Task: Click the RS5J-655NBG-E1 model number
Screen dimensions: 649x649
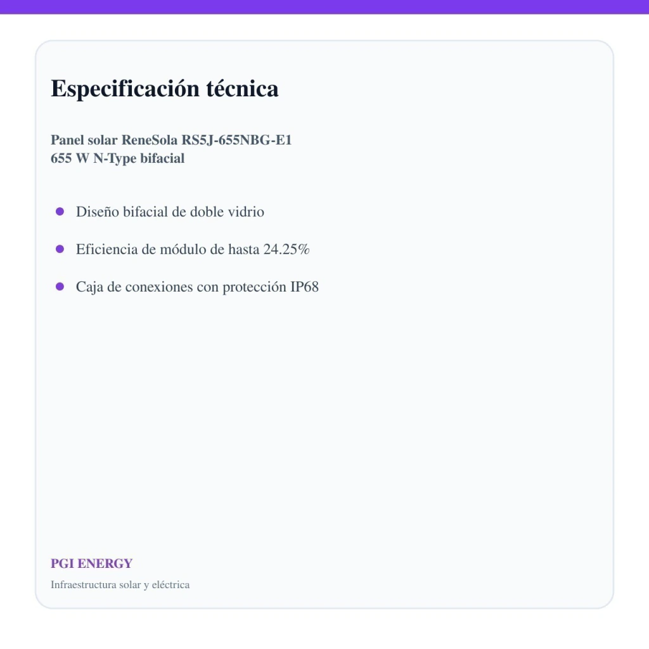Action: [236, 140]
